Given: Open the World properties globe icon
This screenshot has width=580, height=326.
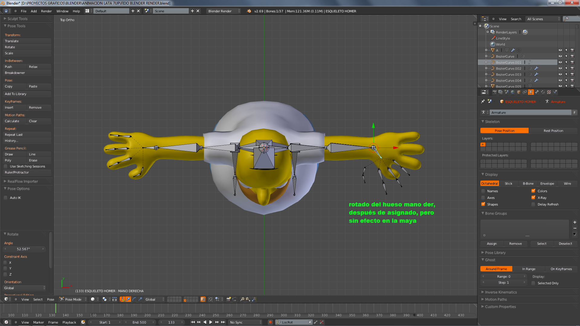Looking at the screenshot, I should (x=513, y=92).
